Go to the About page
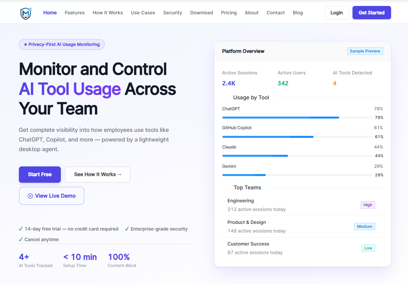 [x=252, y=13]
